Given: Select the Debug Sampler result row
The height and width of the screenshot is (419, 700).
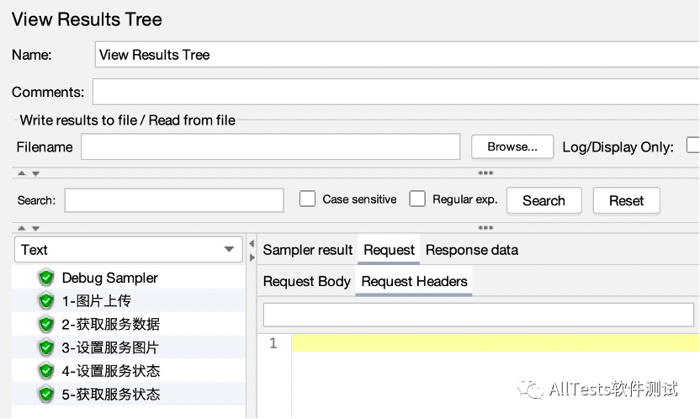Looking at the screenshot, I should pos(129,278).
